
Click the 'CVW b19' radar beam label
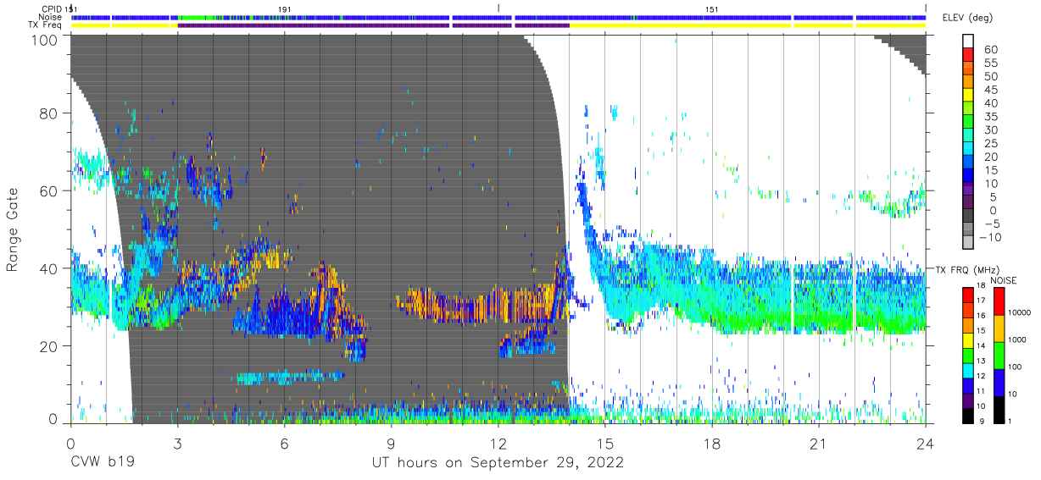103,463
